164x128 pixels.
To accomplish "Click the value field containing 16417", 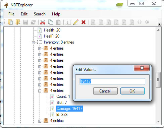I will (112, 81).
